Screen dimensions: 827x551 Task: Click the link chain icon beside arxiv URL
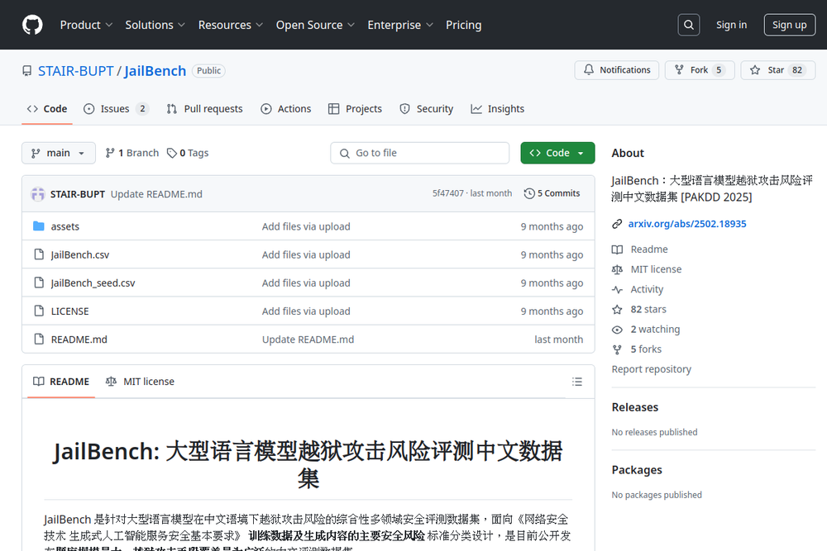coord(617,224)
